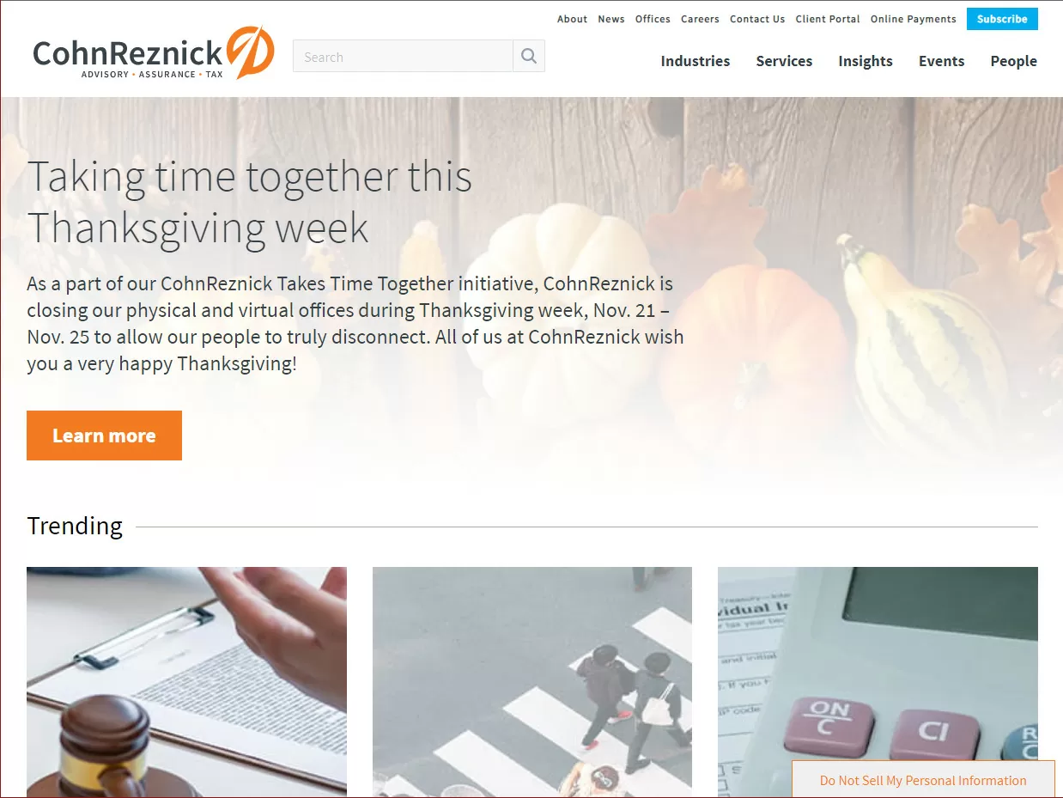Click the orange Learn more button
Screen dimensions: 1063x798
(x=104, y=436)
